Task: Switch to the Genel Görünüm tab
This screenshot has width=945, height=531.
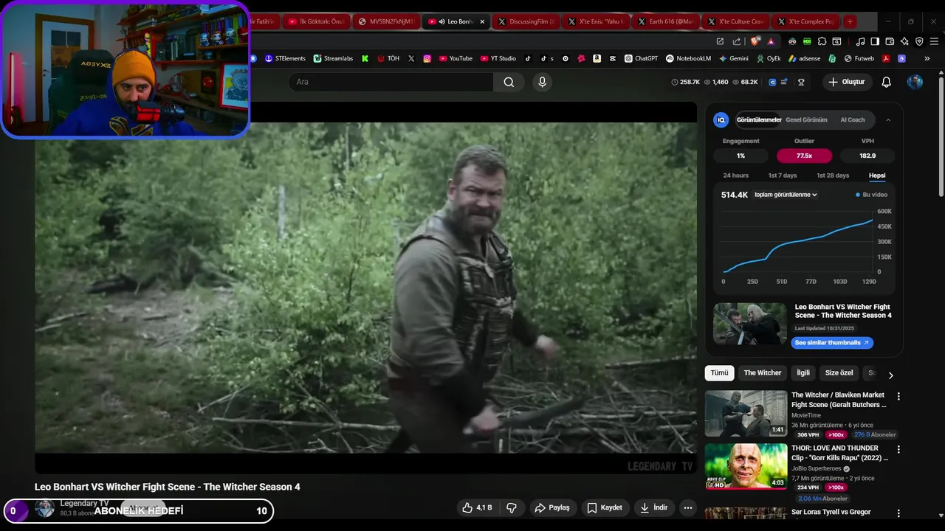Action: (806, 119)
